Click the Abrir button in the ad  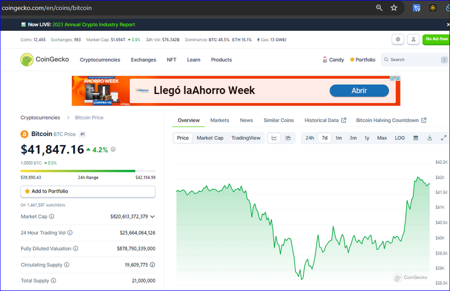click(359, 90)
